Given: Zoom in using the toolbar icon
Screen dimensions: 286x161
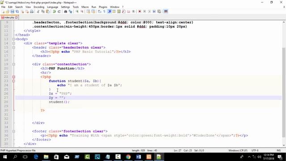Looking at the screenshot, I should [77, 12].
